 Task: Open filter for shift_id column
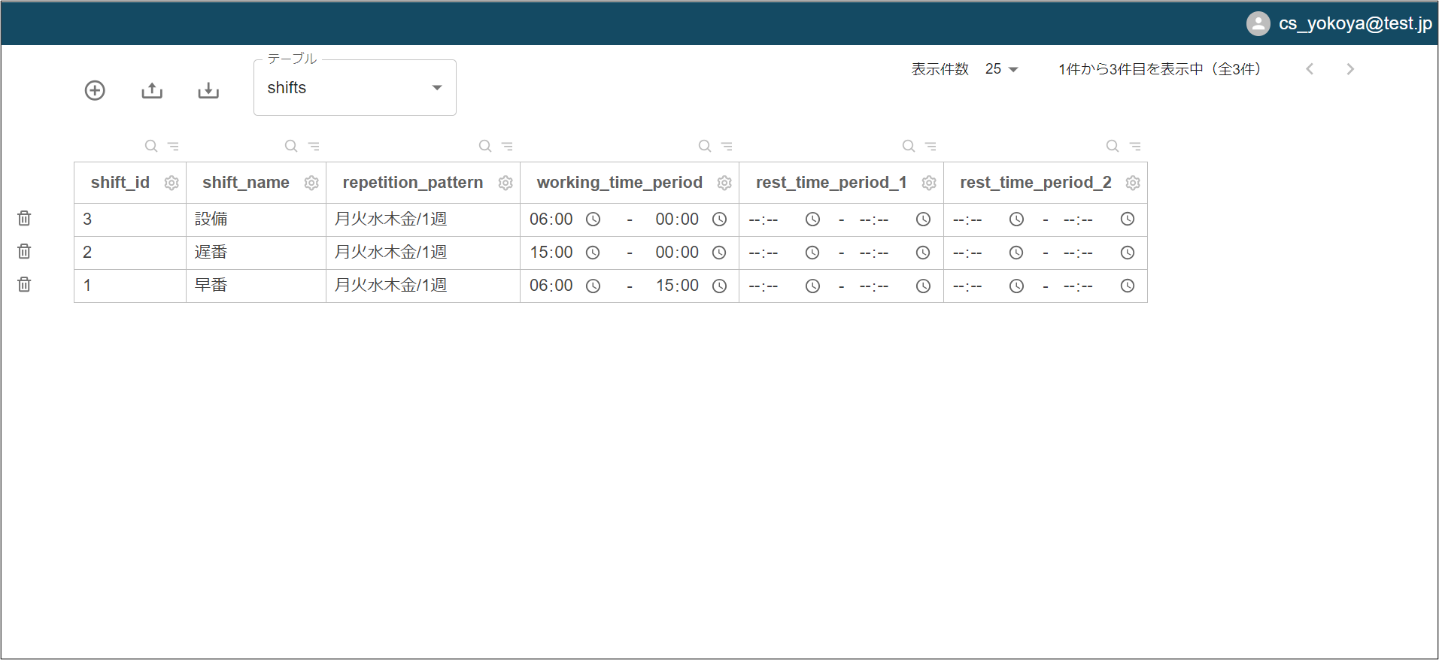(x=173, y=146)
